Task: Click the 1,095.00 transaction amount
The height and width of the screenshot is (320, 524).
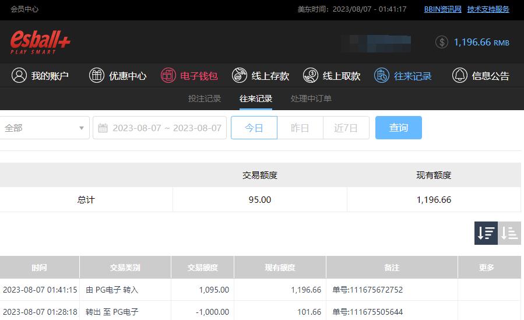Action: [x=214, y=290]
